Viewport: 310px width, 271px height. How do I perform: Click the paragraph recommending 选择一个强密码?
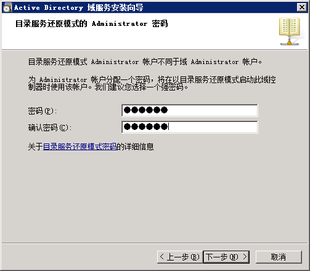[152, 83]
